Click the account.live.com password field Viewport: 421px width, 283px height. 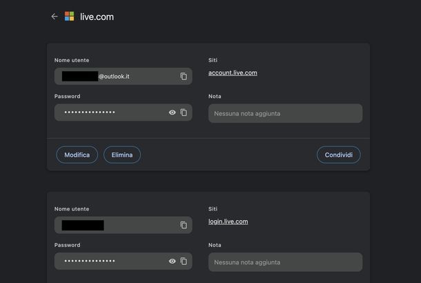[124, 113]
